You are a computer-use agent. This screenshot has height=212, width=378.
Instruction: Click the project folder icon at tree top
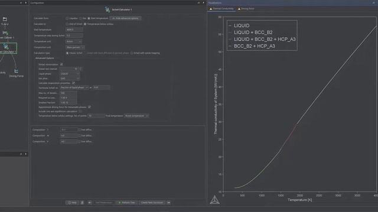coord(5,19)
